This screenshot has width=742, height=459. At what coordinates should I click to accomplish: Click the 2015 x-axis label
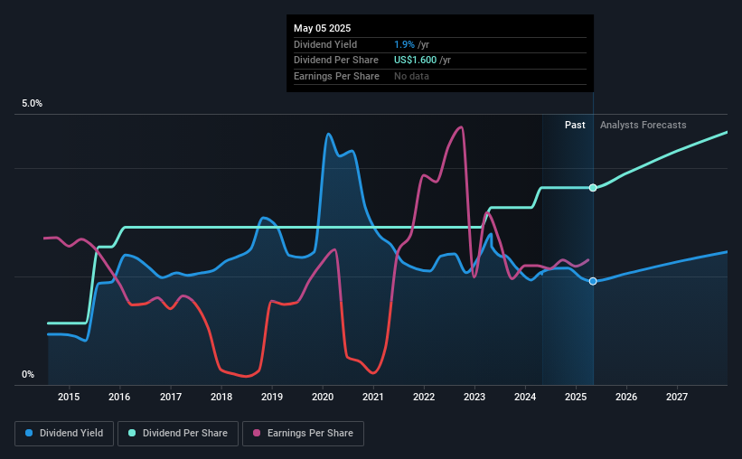69,397
